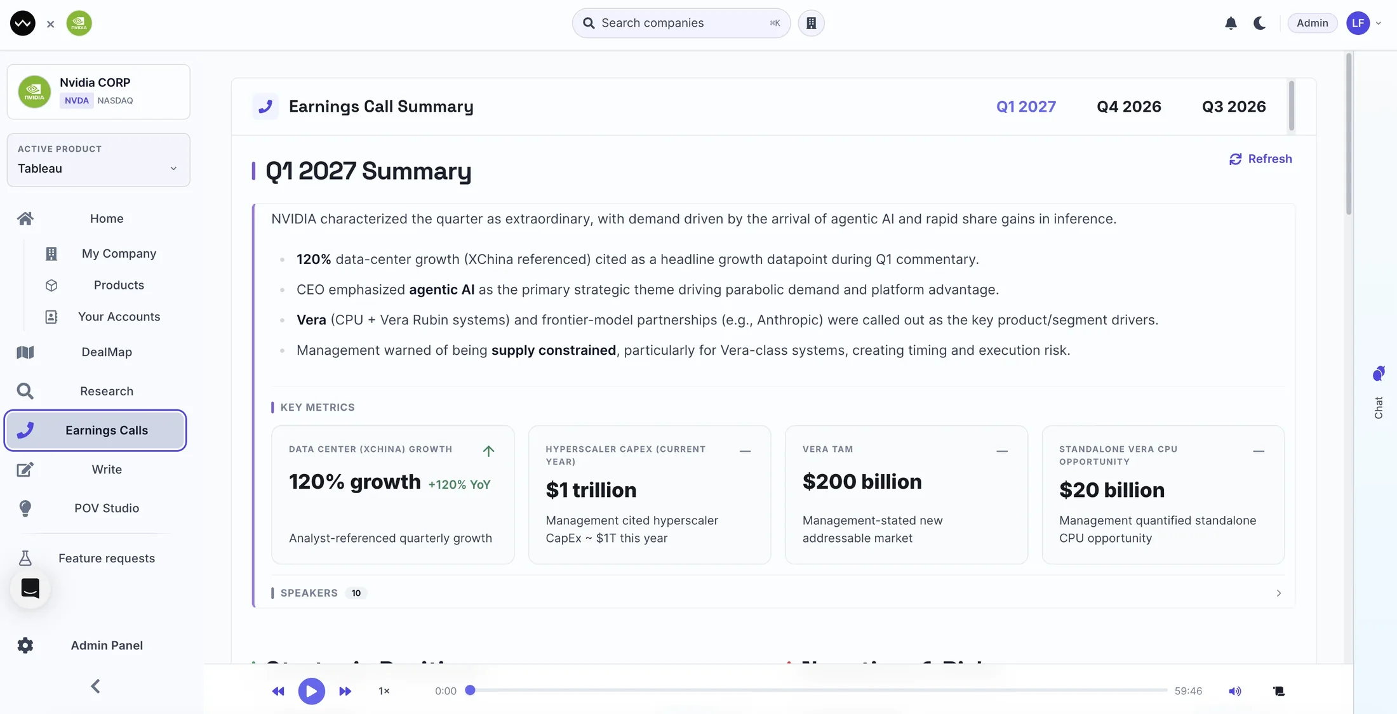The height and width of the screenshot is (714, 1397).
Task: Click the Refresh link
Action: coord(1260,159)
